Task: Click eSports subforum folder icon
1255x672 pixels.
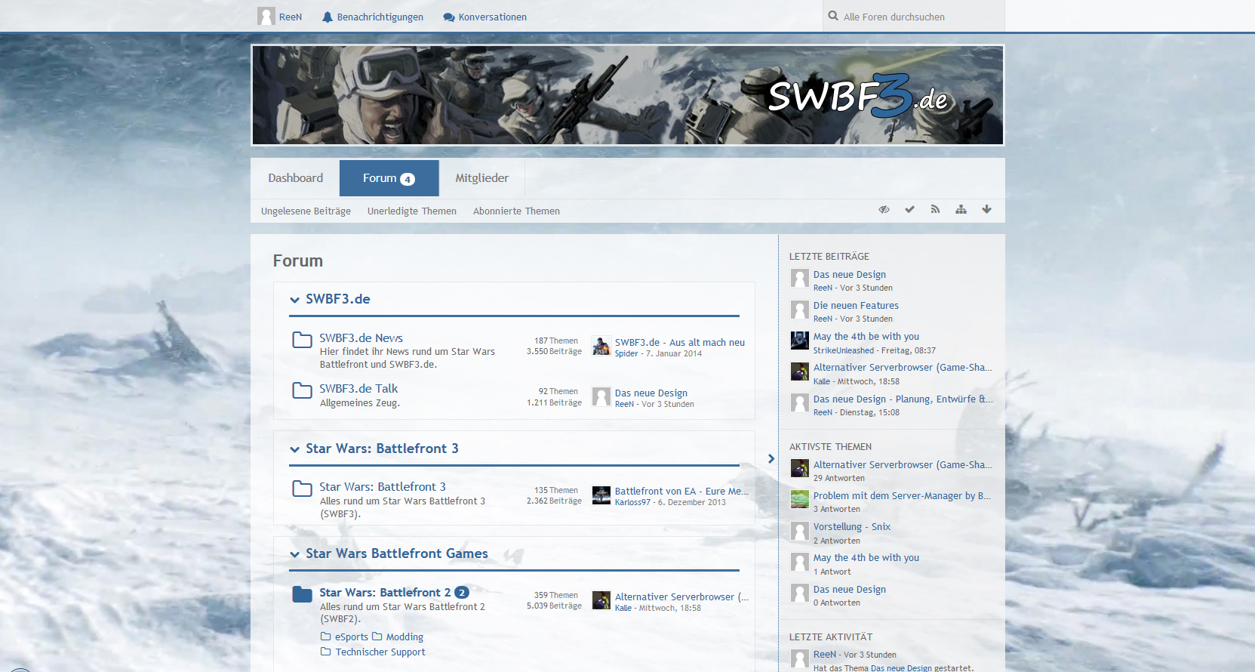Action: [x=326, y=637]
